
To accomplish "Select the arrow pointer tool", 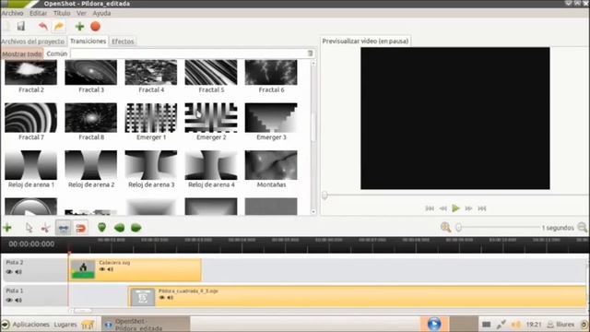I will coord(29,228).
